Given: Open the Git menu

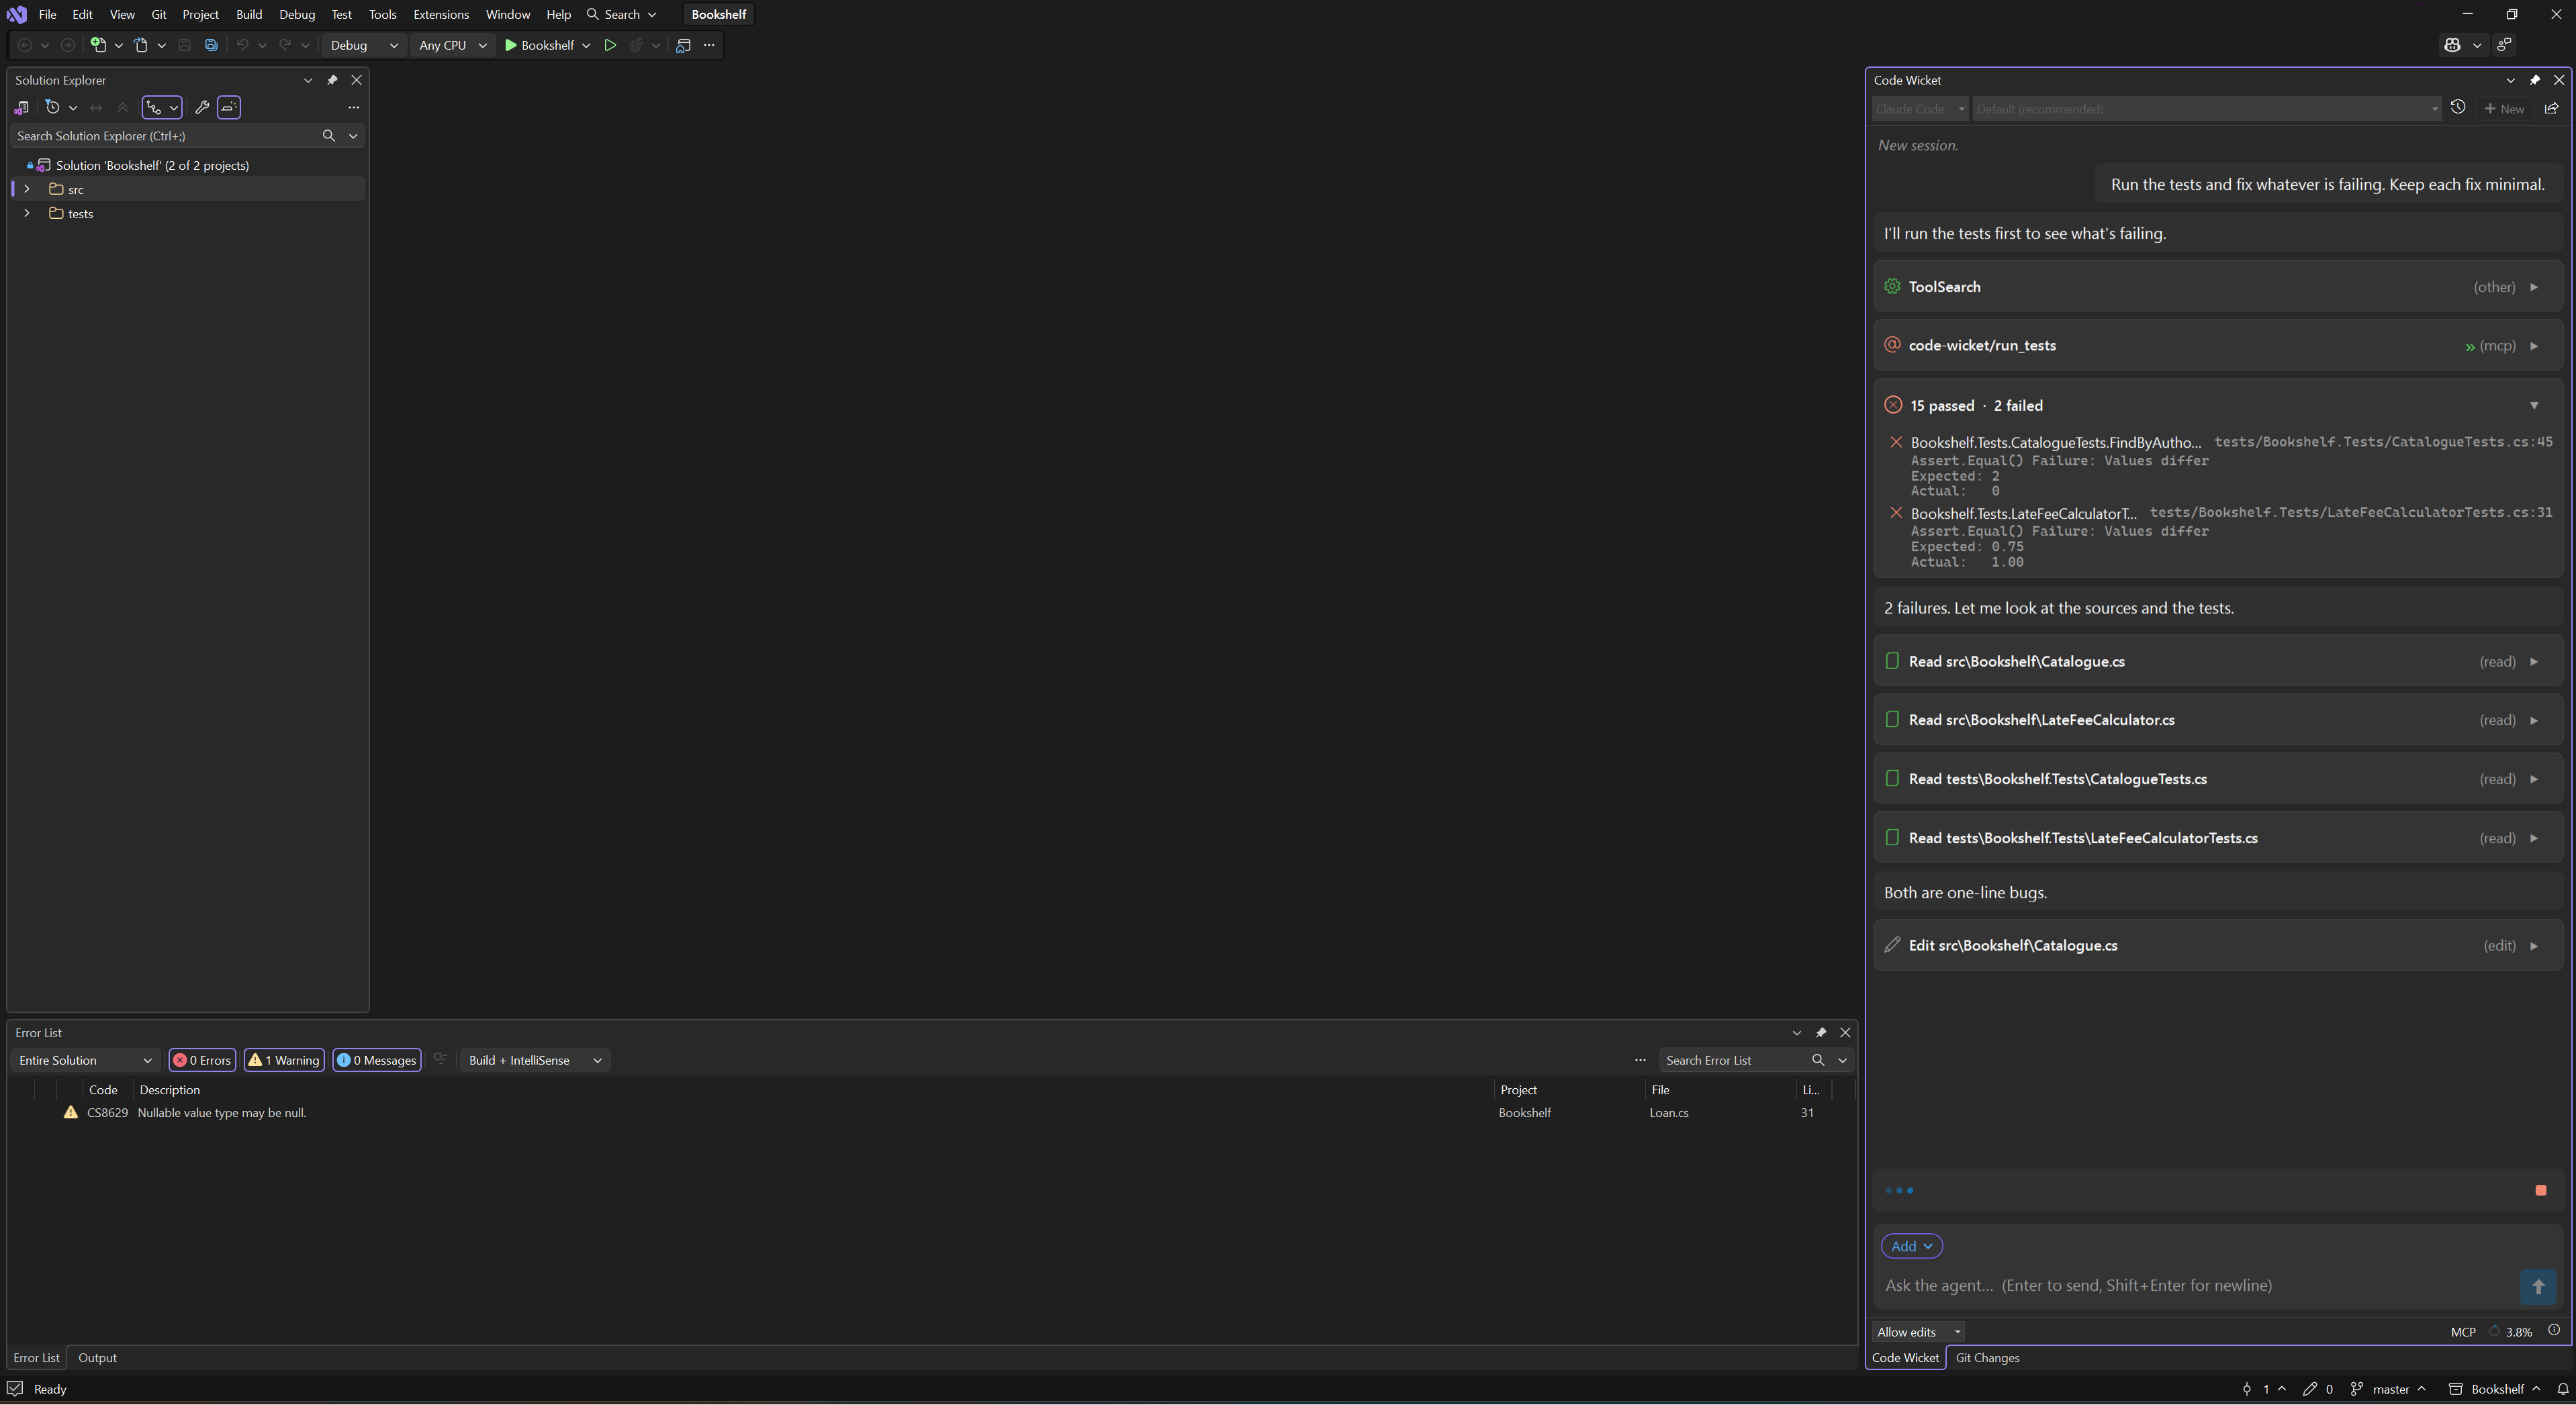Looking at the screenshot, I should coord(158,14).
